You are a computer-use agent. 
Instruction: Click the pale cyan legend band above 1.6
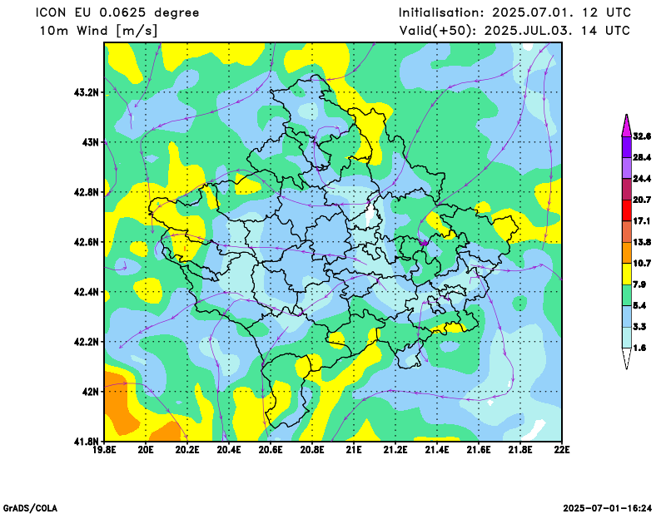627,339
